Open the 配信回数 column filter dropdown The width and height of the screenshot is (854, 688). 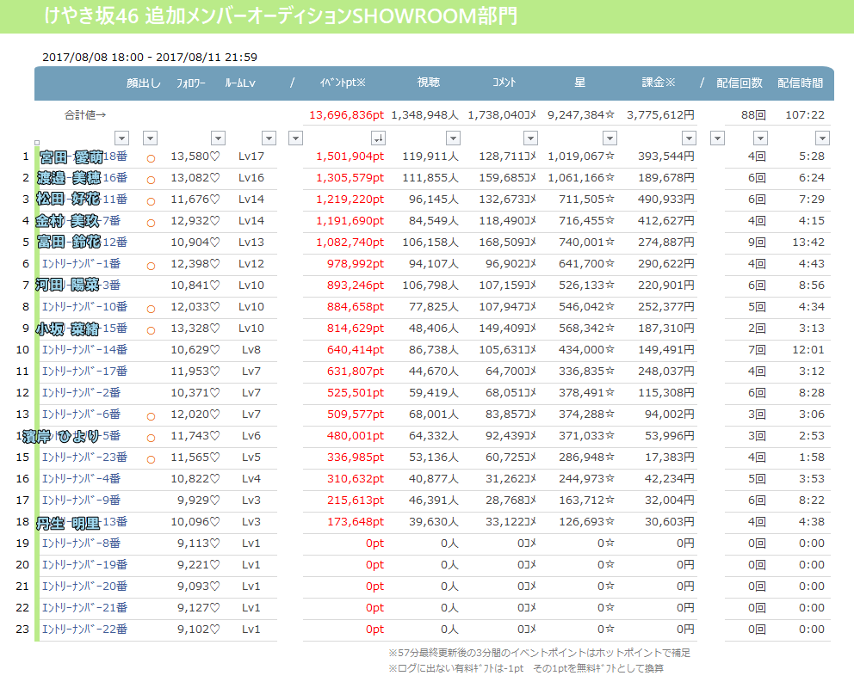(x=760, y=138)
